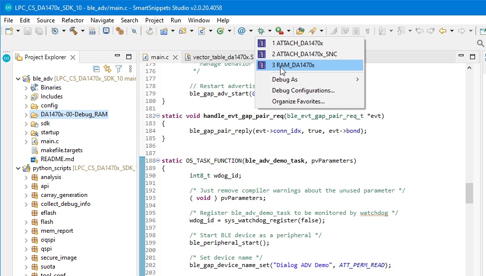The width and height of the screenshot is (486, 276).
Task: Click the orange grid blocks icon
Action: coord(120,31)
